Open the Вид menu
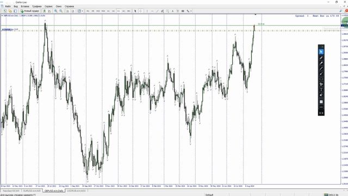The width and height of the screenshot is (348, 196). [16, 7]
